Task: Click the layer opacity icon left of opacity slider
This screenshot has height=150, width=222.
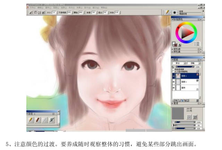Action: pos(173,67)
